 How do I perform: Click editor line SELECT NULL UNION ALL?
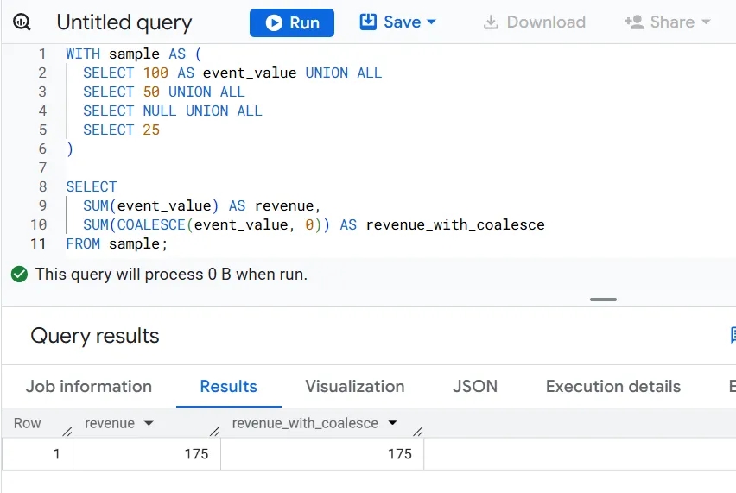coord(172,111)
